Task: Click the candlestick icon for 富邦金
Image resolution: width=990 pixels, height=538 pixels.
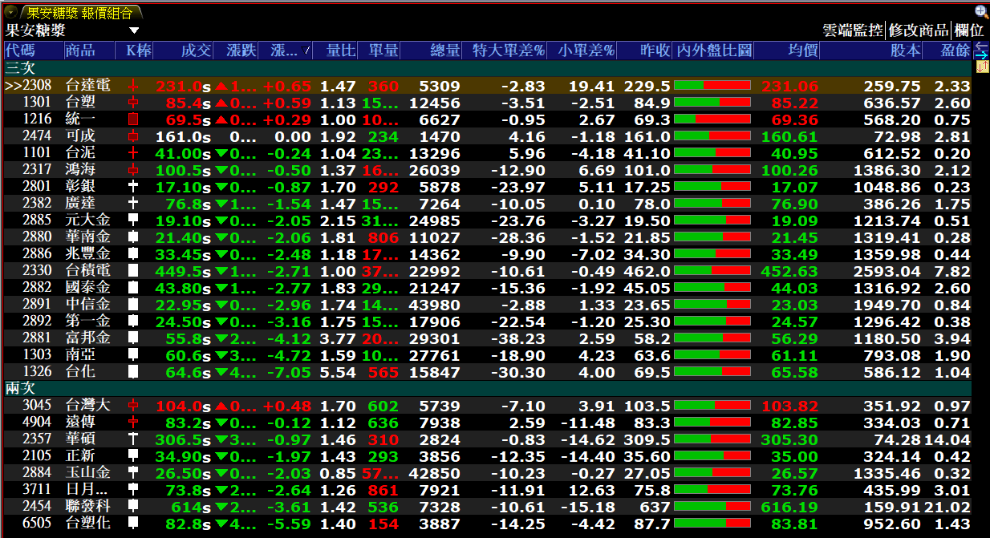Action: (133, 338)
